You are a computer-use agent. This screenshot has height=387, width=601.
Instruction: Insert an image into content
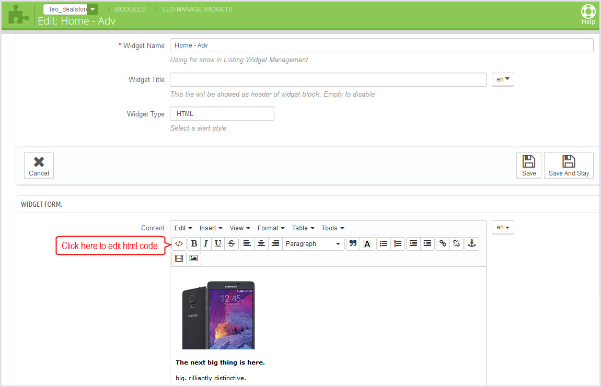pos(193,258)
